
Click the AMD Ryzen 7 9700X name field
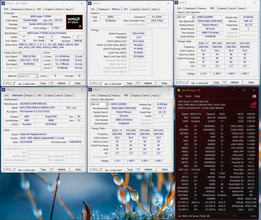[41, 16]
